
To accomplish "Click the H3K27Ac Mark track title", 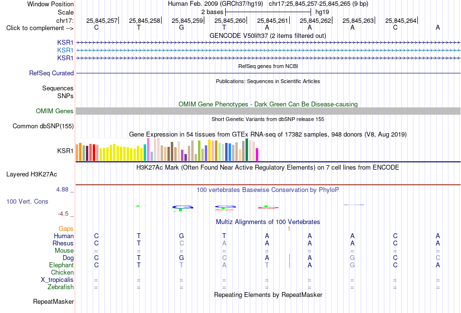I will tap(267, 168).
